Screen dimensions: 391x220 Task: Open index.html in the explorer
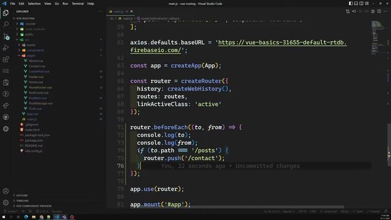[32, 130]
